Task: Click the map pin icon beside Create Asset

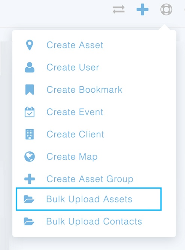Action: (30, 45)
